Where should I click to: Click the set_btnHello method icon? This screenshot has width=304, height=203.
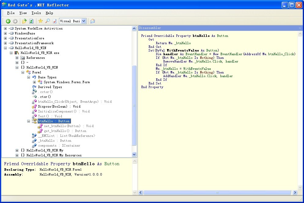pos(40,126)
